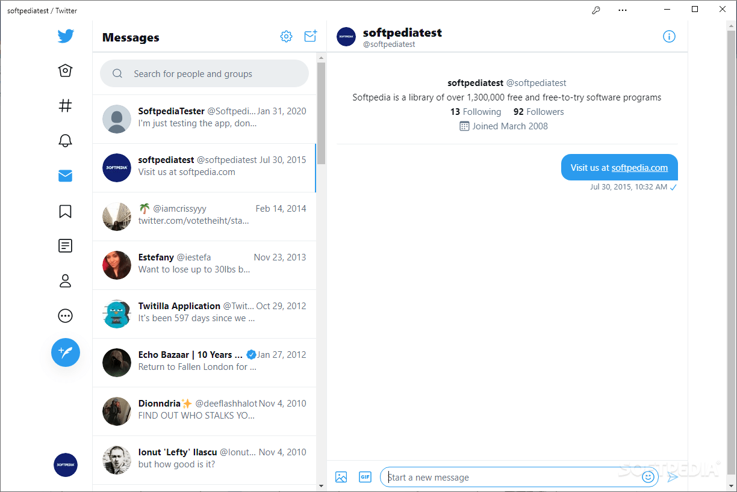Click the Twitter bird logo
The image size is (737, 492).
[66, 36]
